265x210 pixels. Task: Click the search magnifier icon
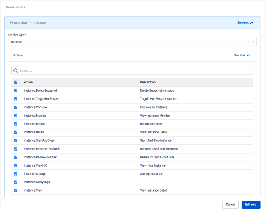16,71
